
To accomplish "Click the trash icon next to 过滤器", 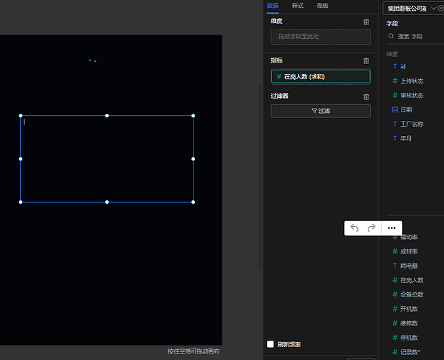I will (x=366, y=96).
